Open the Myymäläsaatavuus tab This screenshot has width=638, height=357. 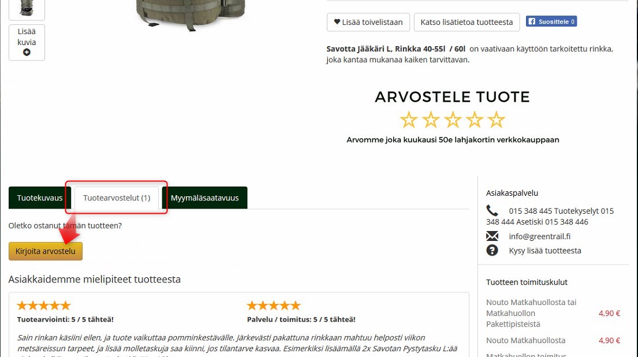click(x=204, y=198)
